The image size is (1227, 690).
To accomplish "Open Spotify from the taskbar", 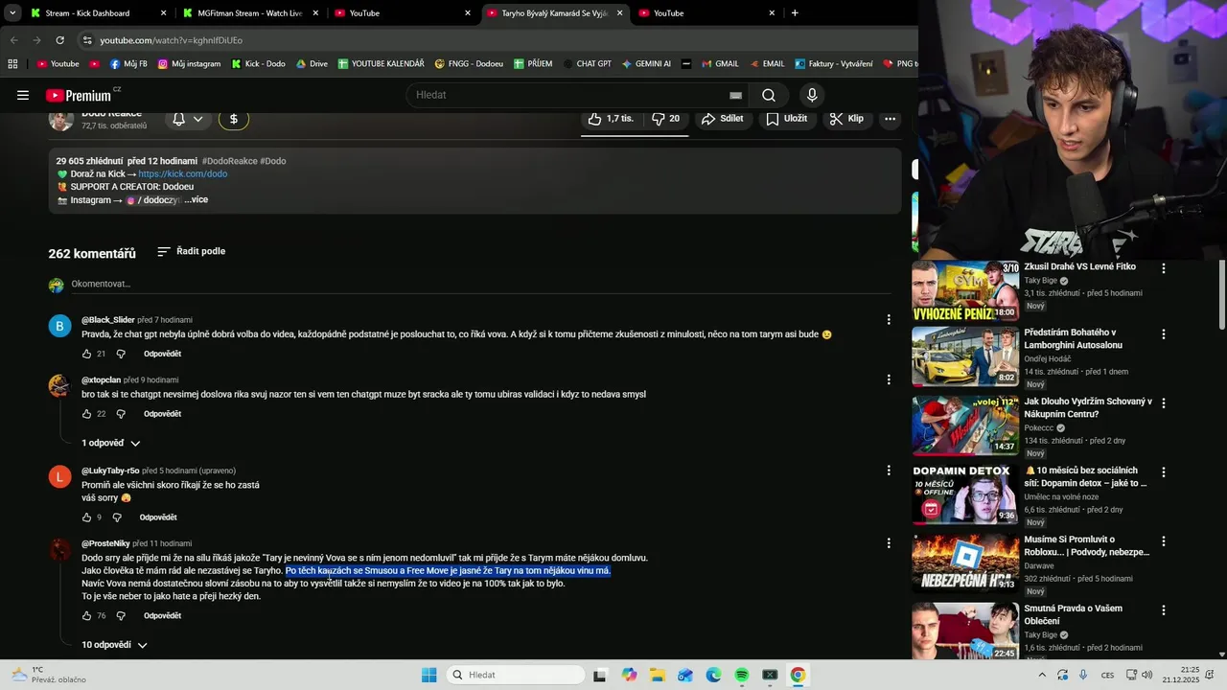I will 742,675.
